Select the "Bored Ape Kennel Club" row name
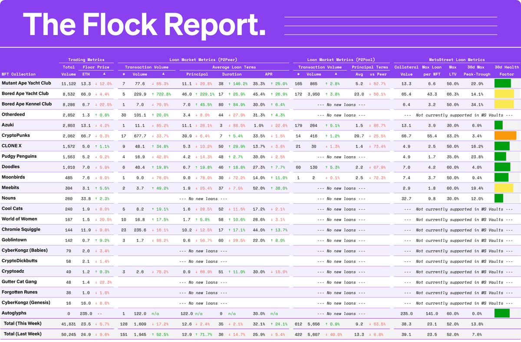This screenshot has width=521, height=342. click(x=27, y=104)
